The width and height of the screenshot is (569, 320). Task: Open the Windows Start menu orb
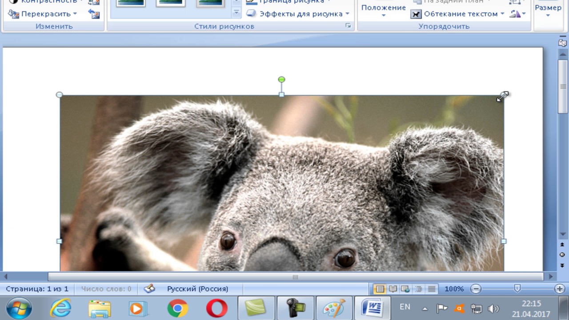coord(19,308)
